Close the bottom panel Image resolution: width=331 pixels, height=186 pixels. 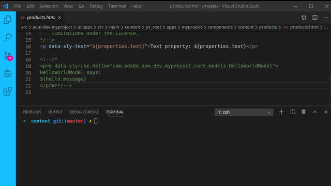click(326, 112)
